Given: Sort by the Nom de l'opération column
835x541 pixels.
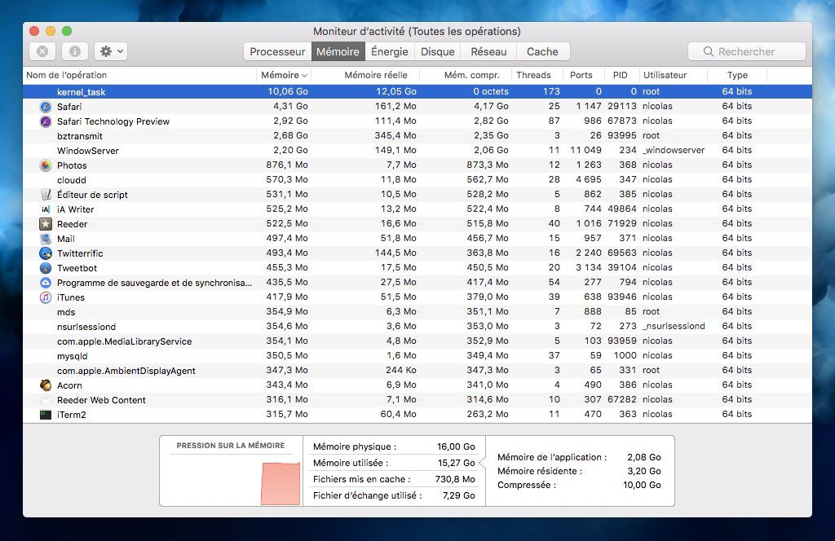Looking at the screenshot, I should (x=72, y=75).
